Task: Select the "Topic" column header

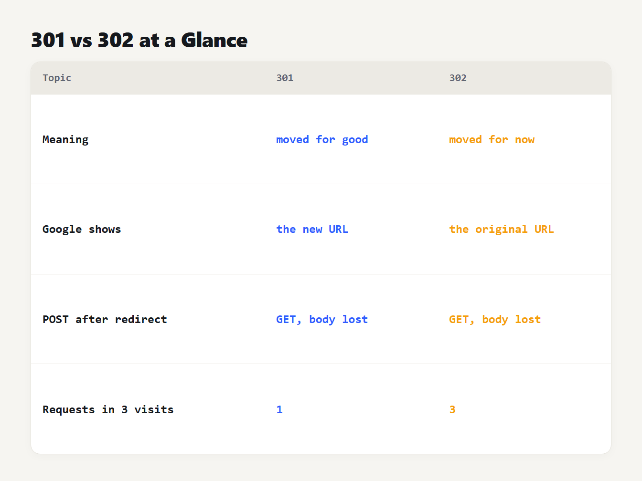Action: coord(57,78)
